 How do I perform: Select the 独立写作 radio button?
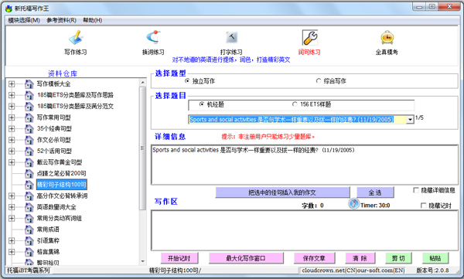[x=187, y=80]
